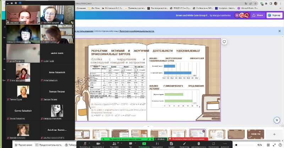
Task: Click comment bubble icon beside slide
Action: click(x=224, y=42)
